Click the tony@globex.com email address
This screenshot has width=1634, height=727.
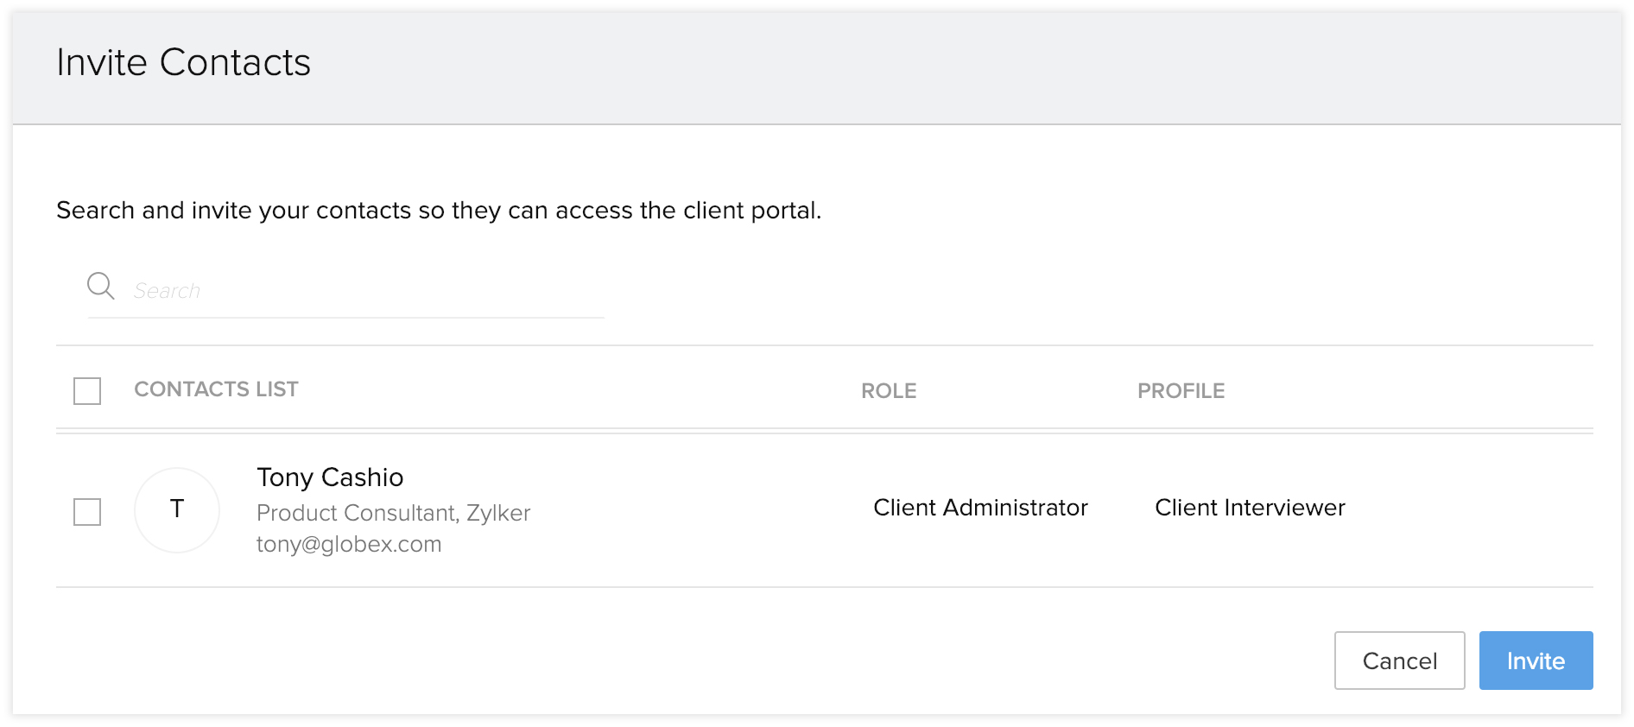click(x=349, y=545)
